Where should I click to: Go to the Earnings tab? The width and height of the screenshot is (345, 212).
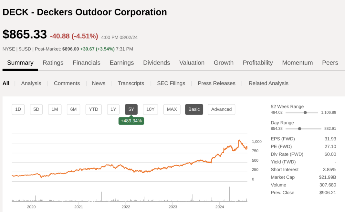coord(121,63)
